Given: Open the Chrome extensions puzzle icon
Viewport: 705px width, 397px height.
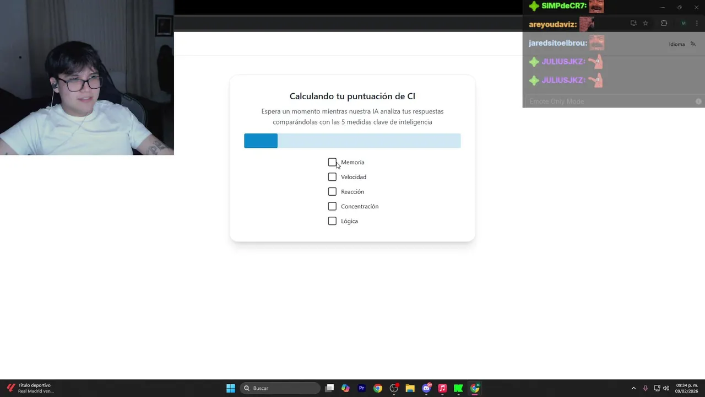Looking at the screenshot, I should click(x=664, y=23).
